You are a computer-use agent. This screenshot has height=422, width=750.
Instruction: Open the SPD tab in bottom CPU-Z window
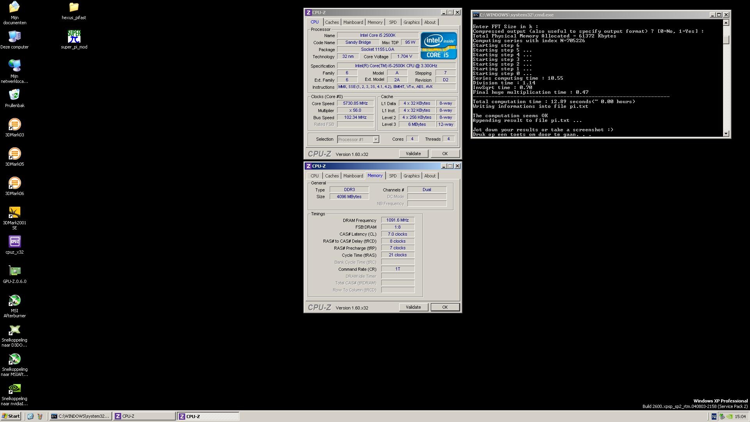pos(393,176)
